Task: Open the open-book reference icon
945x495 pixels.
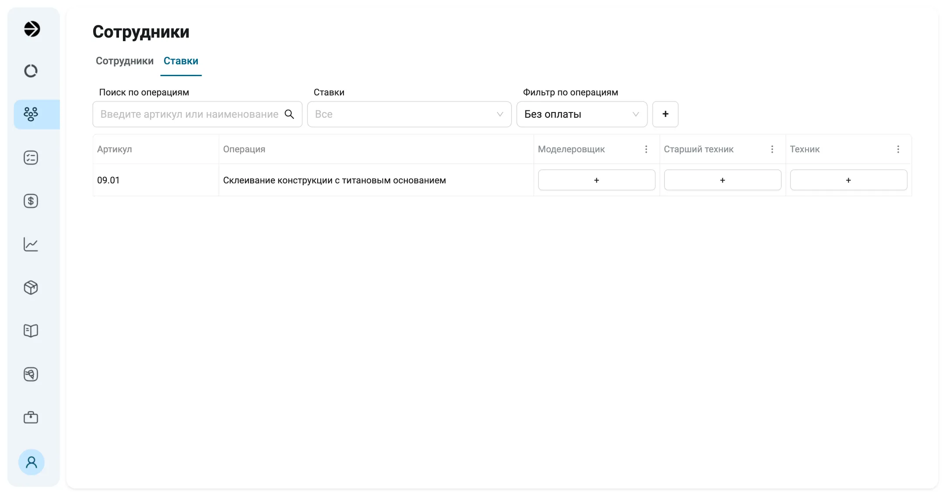Action: click(31, 331)
